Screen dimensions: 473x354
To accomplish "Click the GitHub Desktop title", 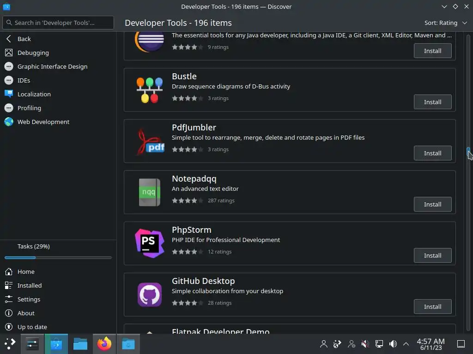I will pos(203,281).
